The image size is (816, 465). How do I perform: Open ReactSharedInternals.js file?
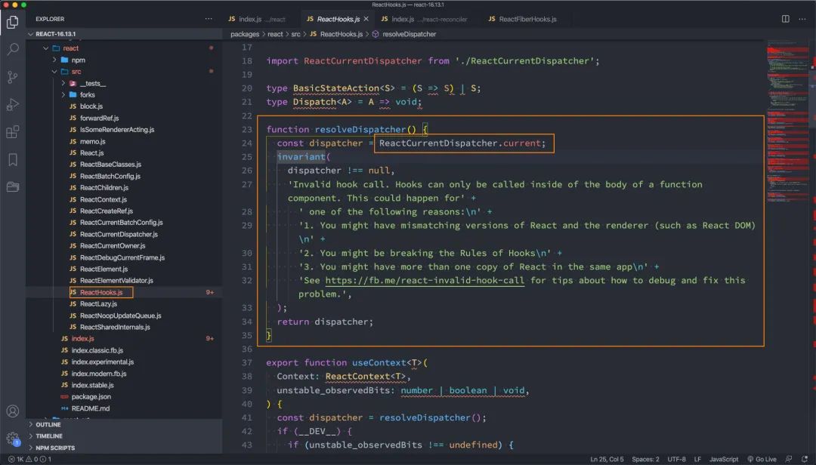[x=115, y=327]
